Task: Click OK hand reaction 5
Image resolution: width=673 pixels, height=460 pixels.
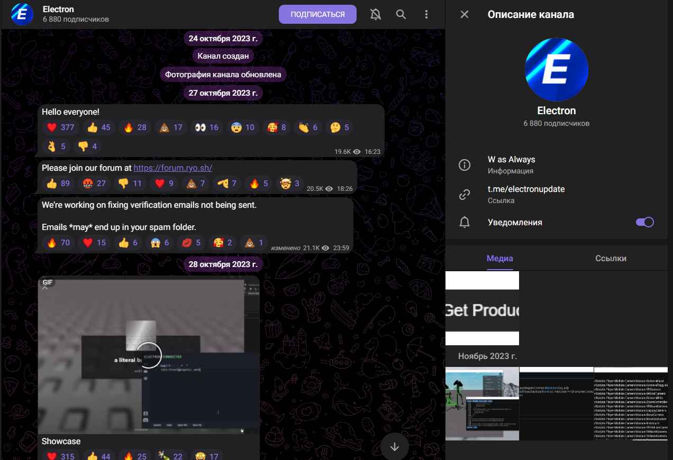Action: (x=57, y=146)
